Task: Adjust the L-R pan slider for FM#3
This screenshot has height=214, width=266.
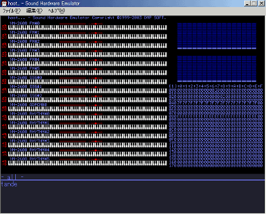Action: (x=95, y=51)
